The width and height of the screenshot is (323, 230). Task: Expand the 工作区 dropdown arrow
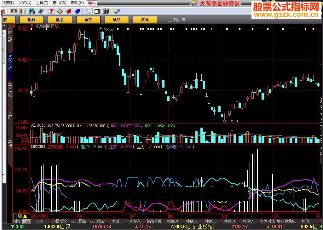[184, 20]
